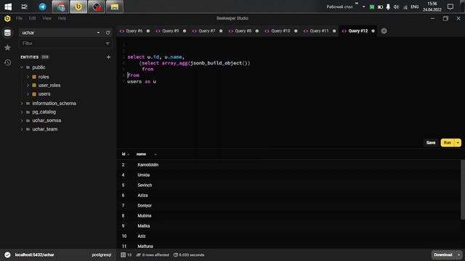Add a new entity with plus icon
Screen dimensions: 465x261
tap(108, 57)
